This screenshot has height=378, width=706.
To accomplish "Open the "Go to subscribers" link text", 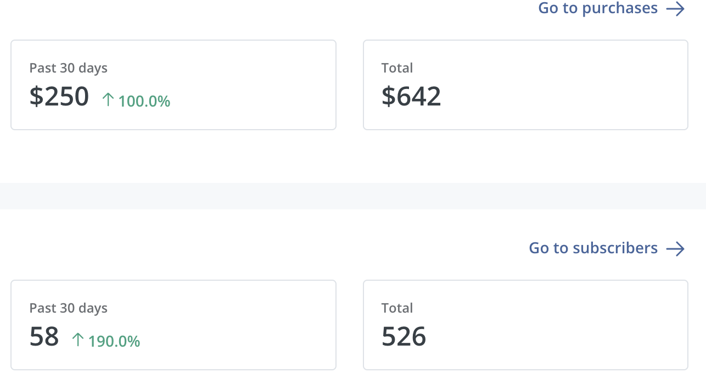I will coord(593,248).
